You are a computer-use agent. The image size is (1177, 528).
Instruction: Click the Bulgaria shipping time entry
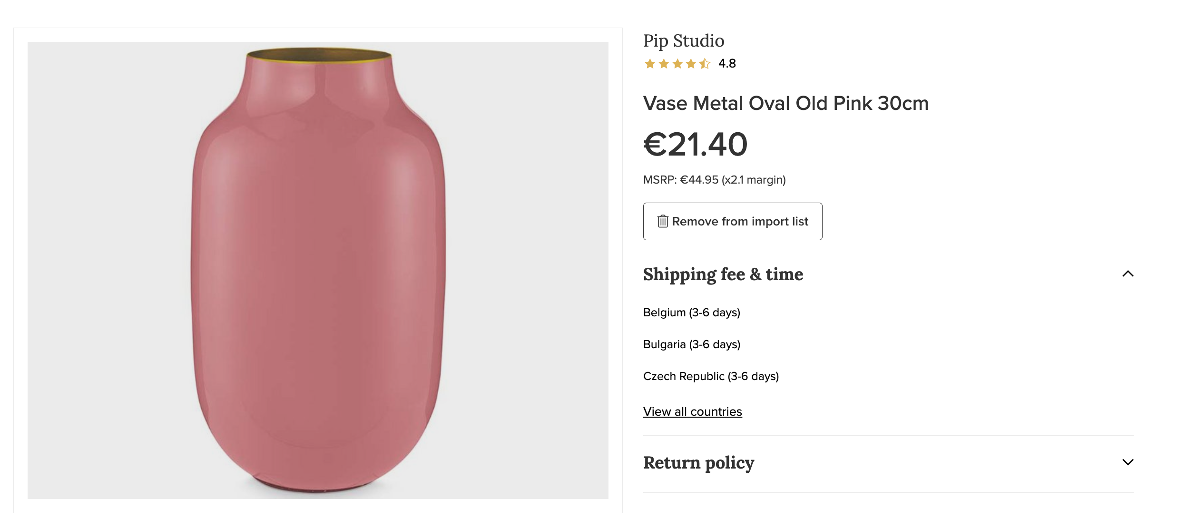[x=692, y=344]
